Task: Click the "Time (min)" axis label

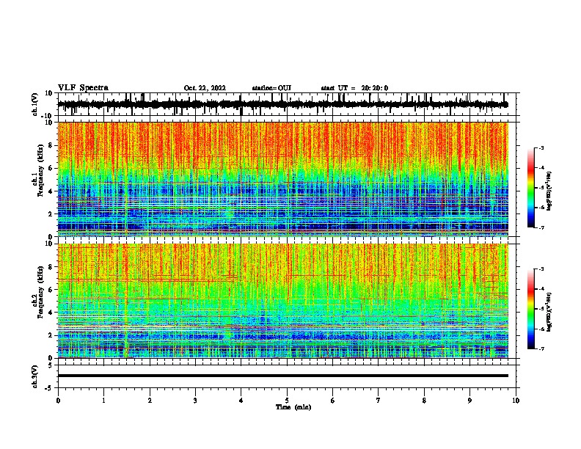Action: click(293, 407)
